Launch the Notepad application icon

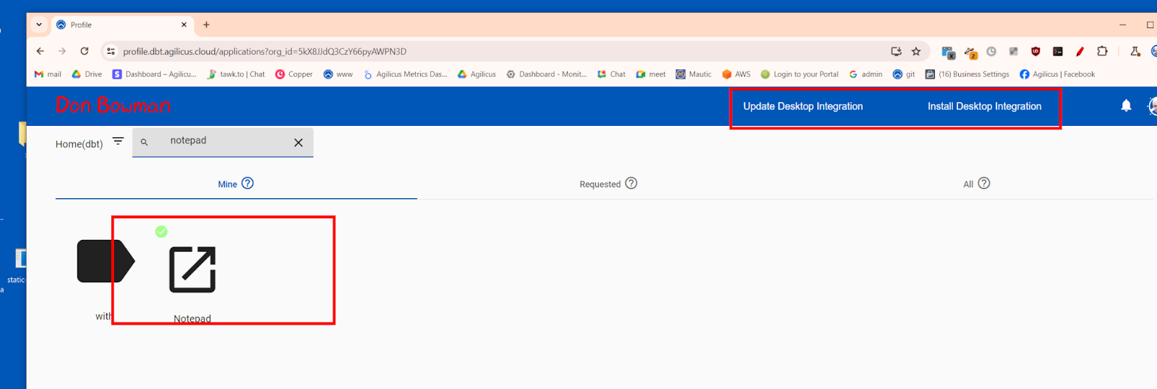point(192,270)
